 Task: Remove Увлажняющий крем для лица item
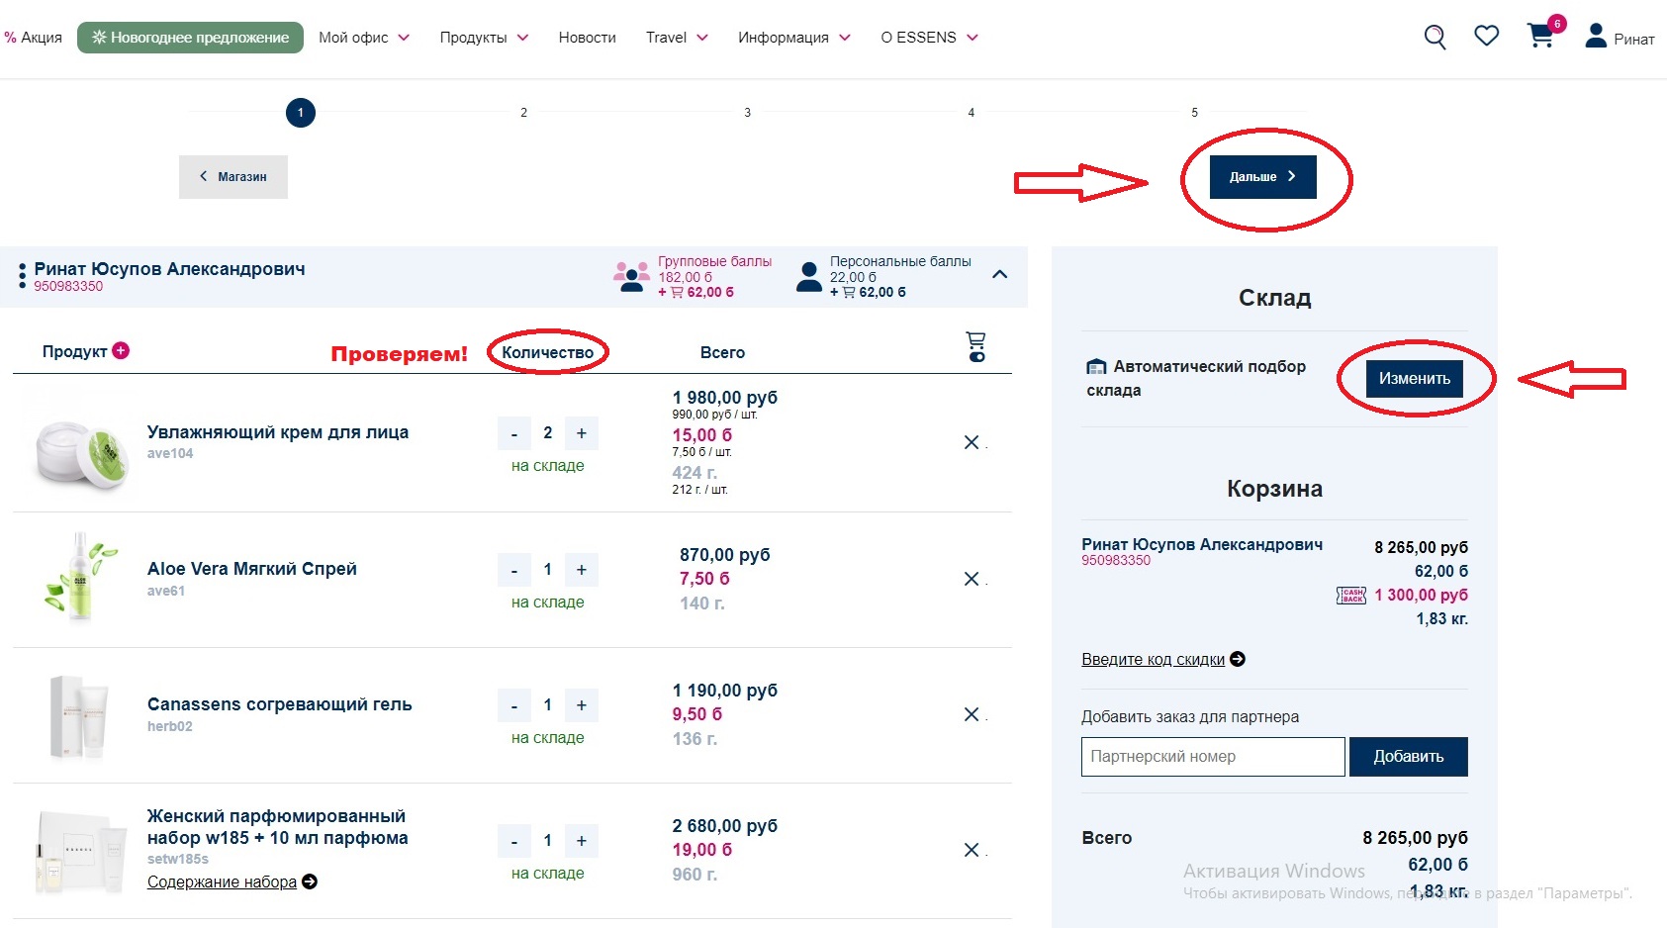(972, 442)
